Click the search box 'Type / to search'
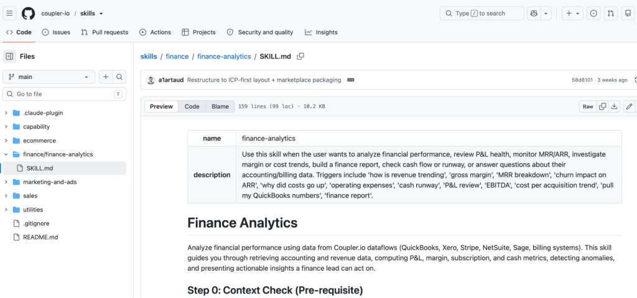 pyautogui.click(x=482, y=14)
